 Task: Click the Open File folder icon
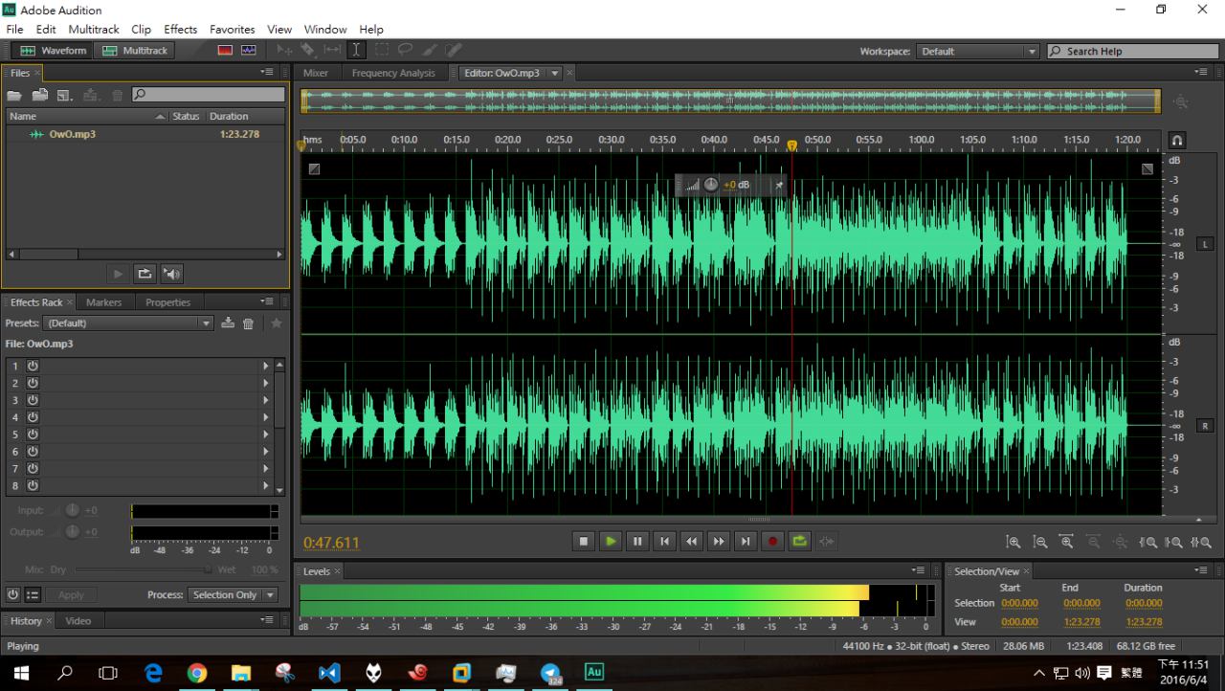[x=14, y=95]
